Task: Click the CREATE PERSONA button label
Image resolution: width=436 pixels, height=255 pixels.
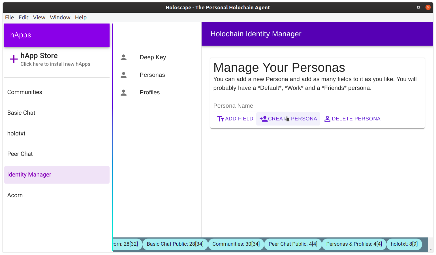Action: pos(292,119)
